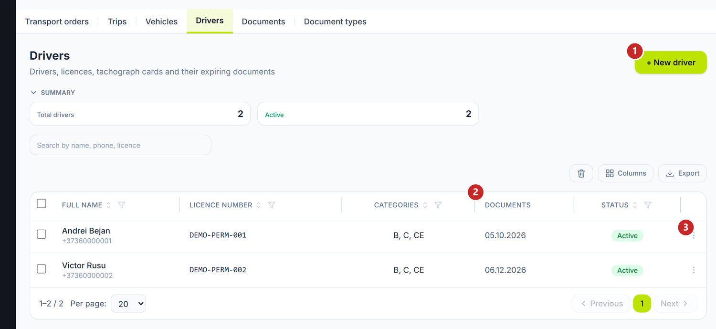
Task: Sort by Status column arrows
Action: pos(634,205)
